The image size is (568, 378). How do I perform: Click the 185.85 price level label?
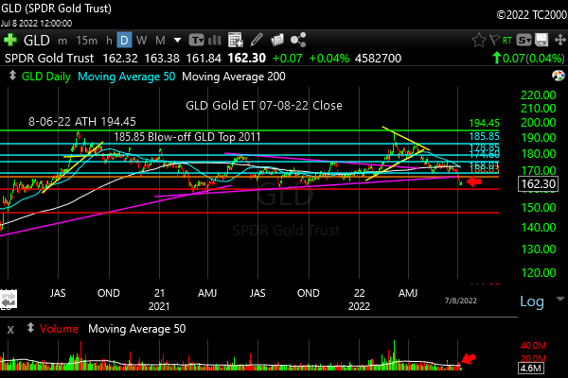485,136
